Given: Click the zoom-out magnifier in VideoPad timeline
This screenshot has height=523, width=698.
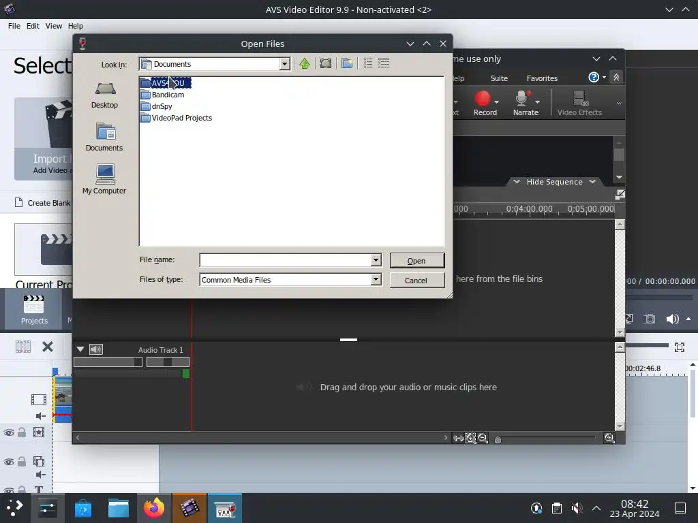Looking at the screenshot, I should (483, 439).
